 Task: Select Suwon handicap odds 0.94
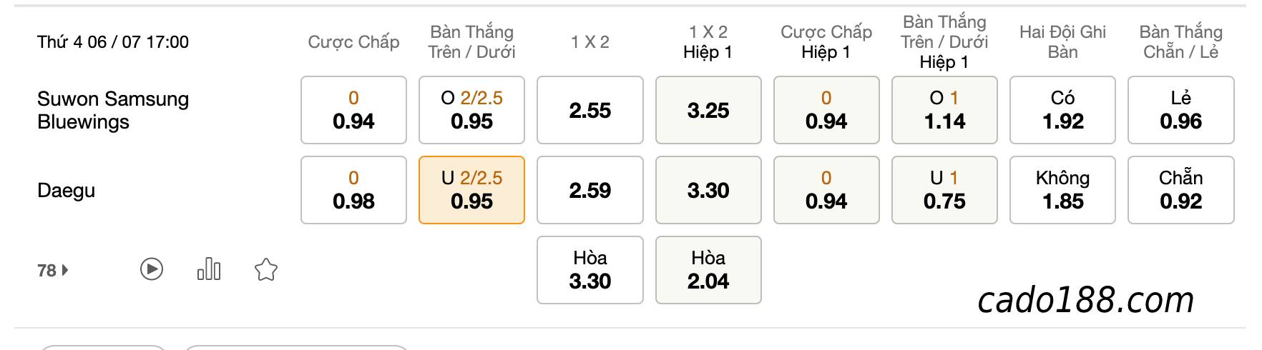353,110
